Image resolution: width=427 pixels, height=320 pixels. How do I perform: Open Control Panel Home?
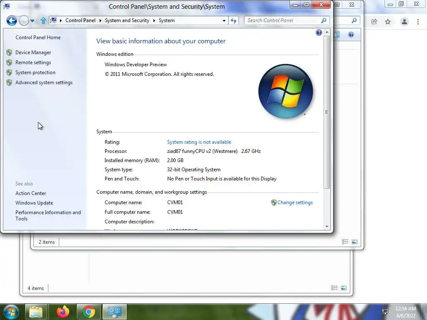38,37
